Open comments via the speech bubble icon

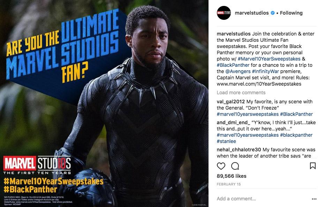[x=235, y=166]
